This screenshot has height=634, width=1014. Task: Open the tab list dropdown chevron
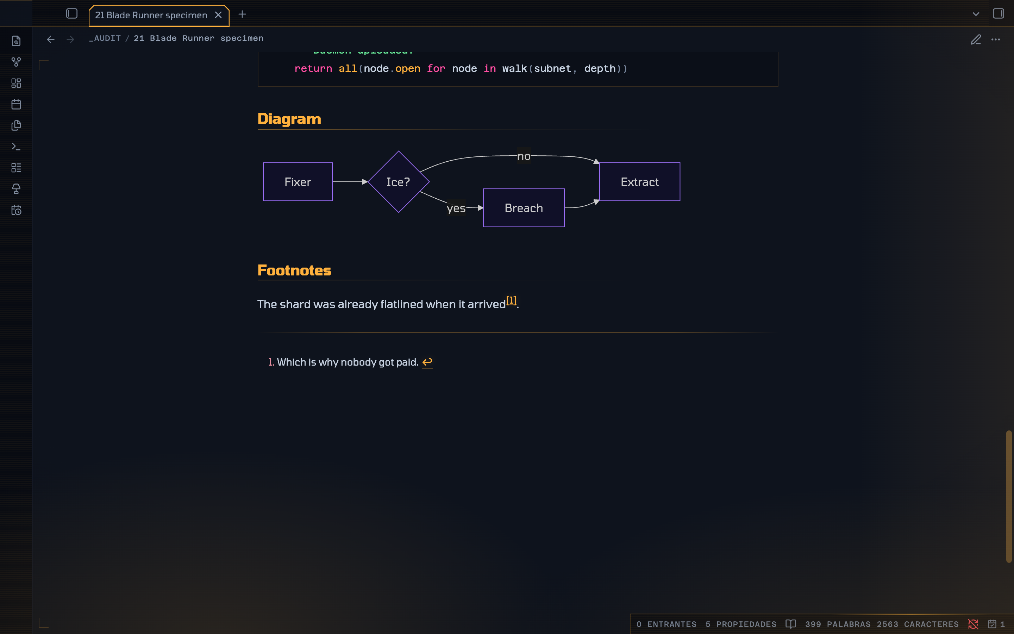tap(976, 14)
